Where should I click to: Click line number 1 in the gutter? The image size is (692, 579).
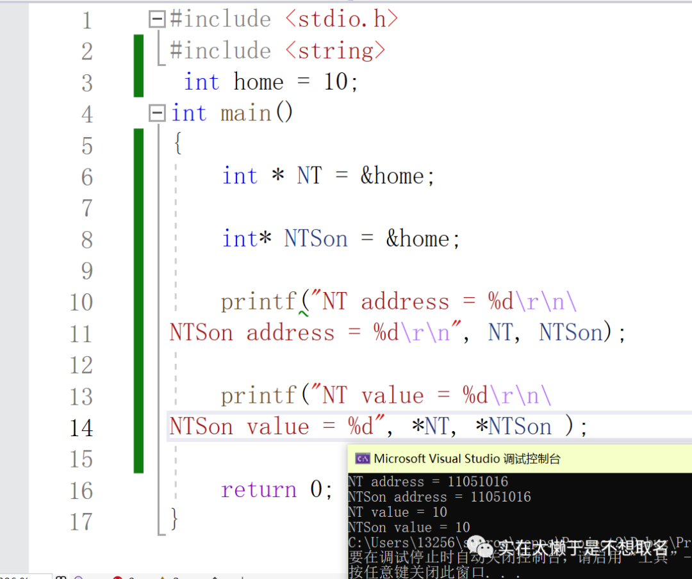(86, 20)
